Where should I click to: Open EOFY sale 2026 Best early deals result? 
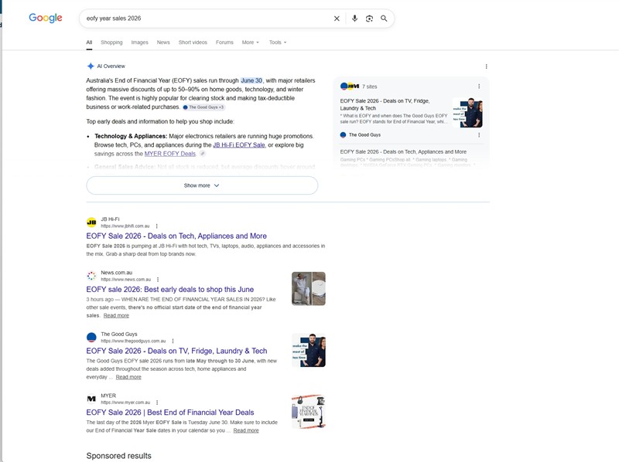(169, 290)
